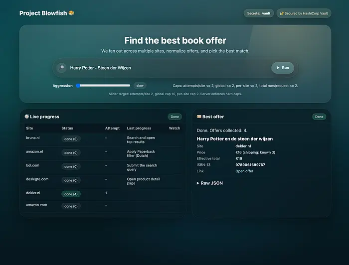The image size is (349, 265).
Task: Click 'Done. Offers collected: 4.' text
Action: [222, 131]
